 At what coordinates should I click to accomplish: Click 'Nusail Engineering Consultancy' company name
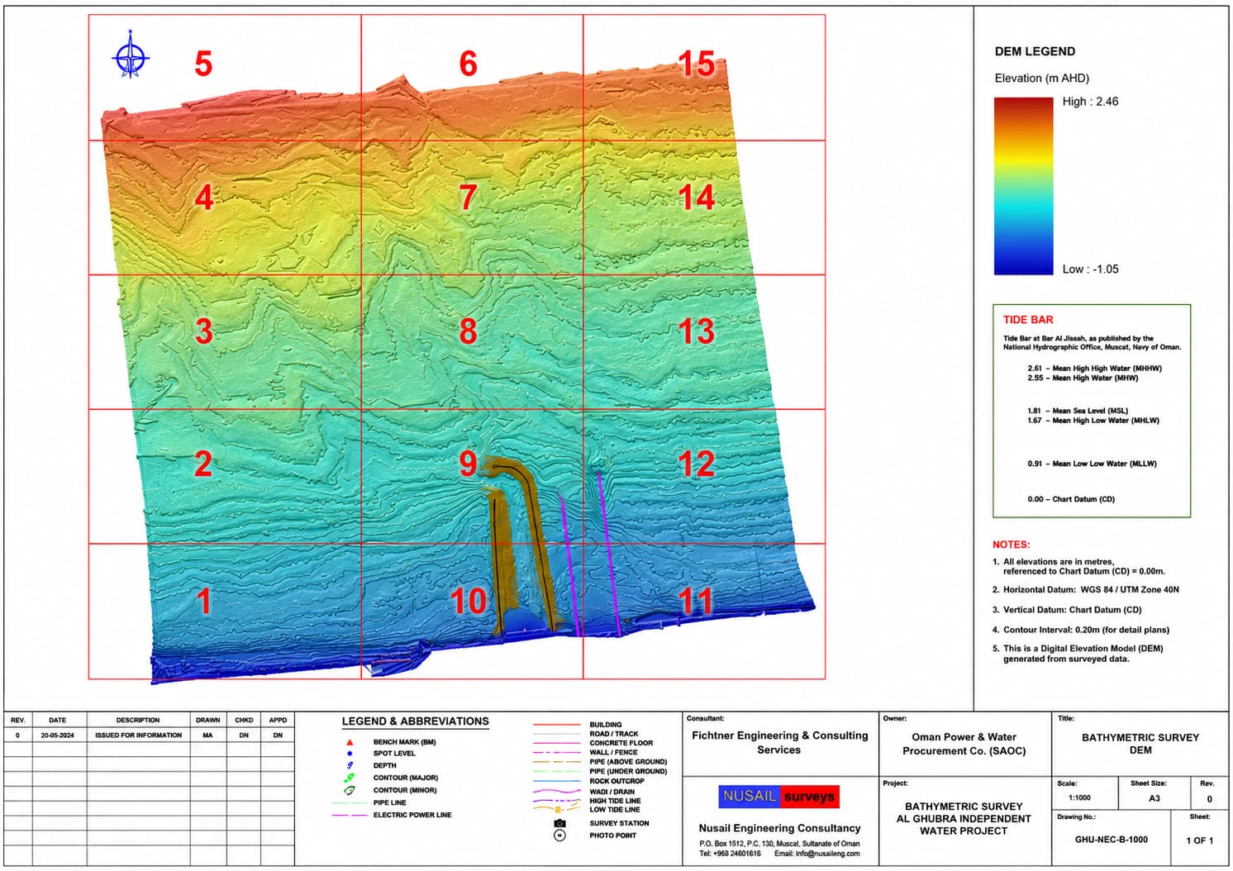[x=779, y=828]
